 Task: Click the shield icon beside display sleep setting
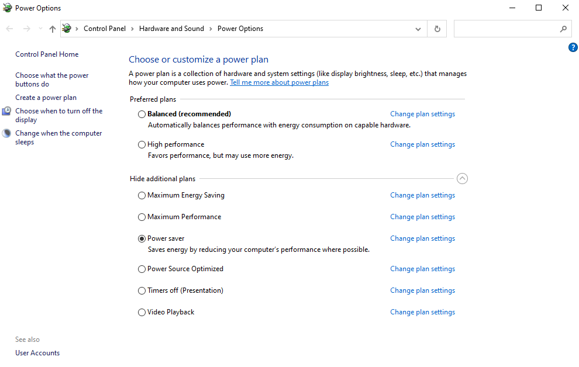6,110
